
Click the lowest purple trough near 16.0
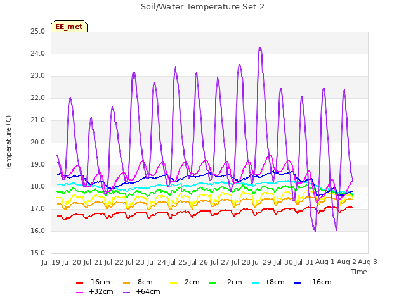tap(315, 231)
